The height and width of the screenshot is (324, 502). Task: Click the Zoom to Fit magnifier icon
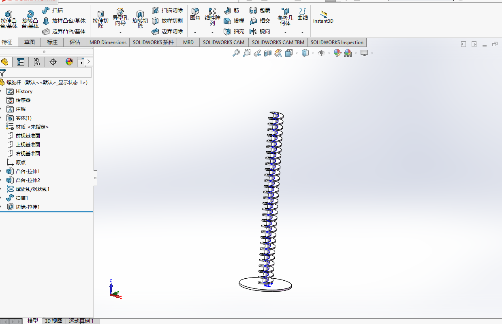(x=236, y=53)
